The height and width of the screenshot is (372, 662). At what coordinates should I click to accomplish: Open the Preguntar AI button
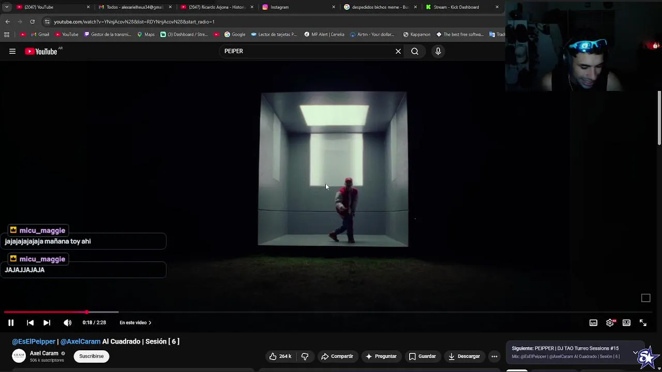381,356
